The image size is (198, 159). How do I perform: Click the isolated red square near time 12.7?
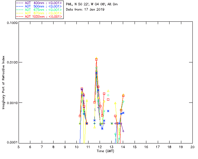point(108,100)
